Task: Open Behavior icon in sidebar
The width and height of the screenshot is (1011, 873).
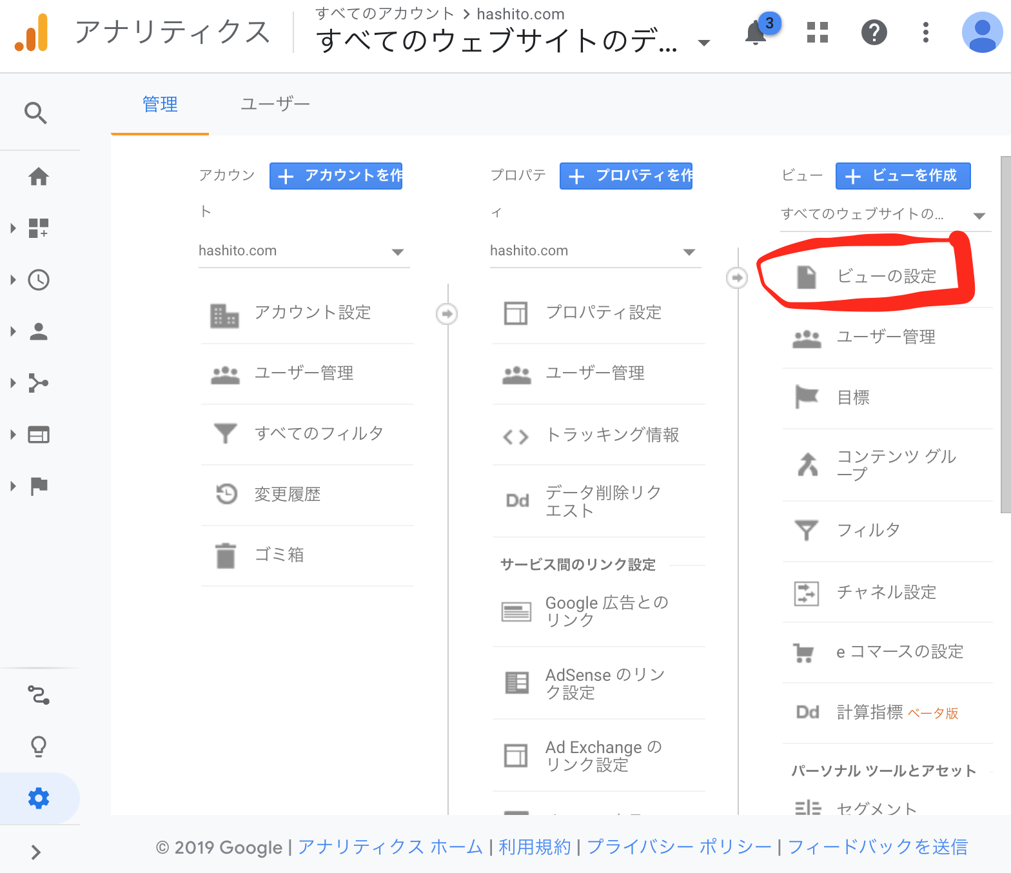Action: [39, 435]
